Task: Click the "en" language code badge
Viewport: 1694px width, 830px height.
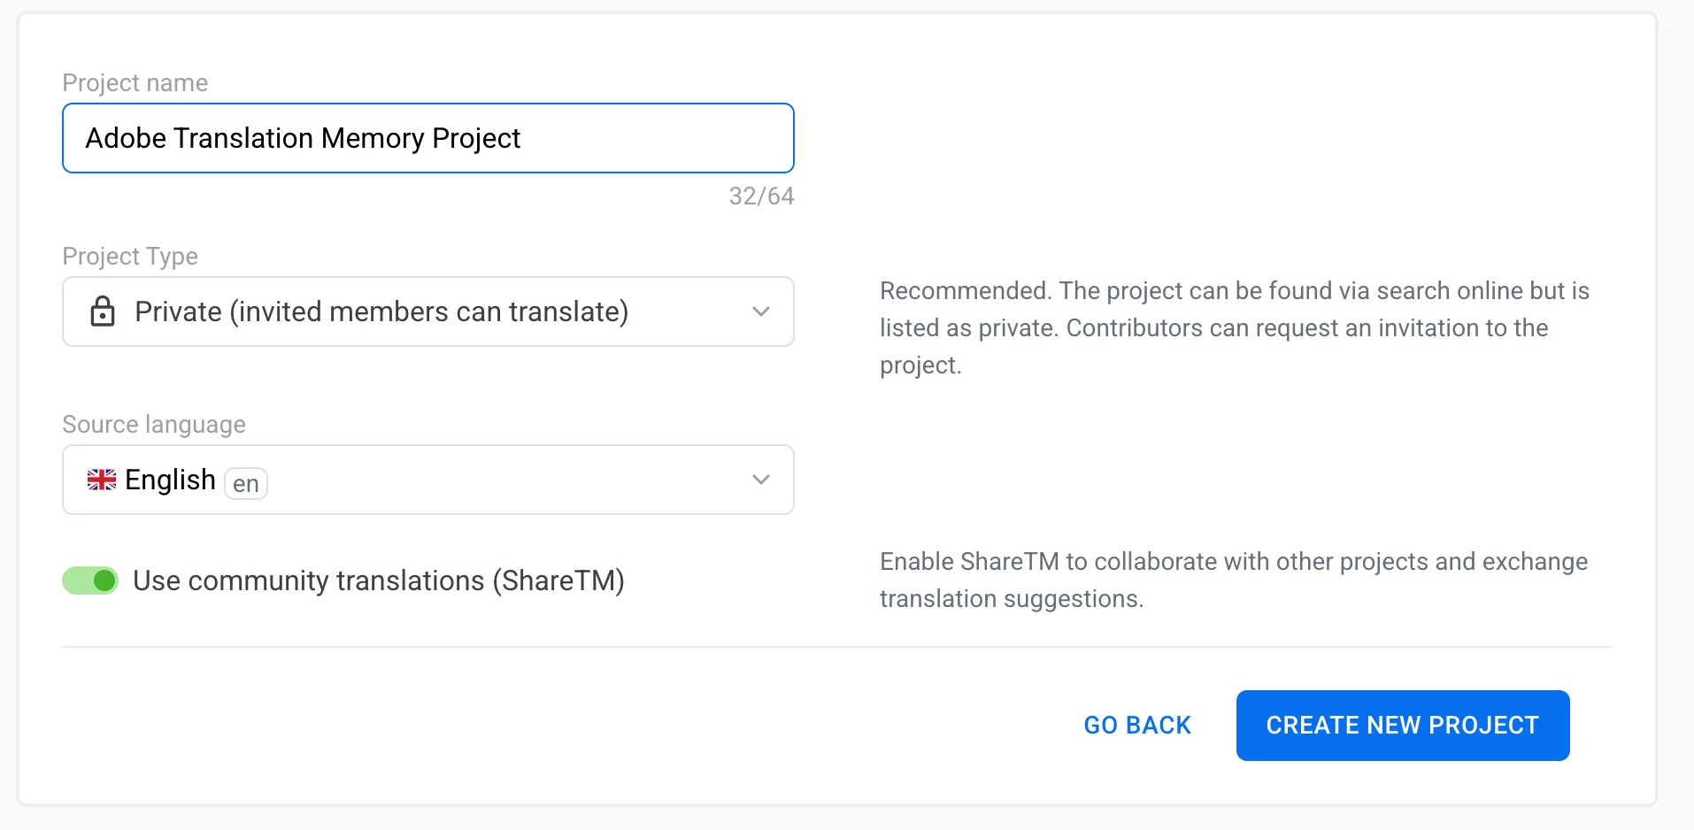Action: (246, 484)
